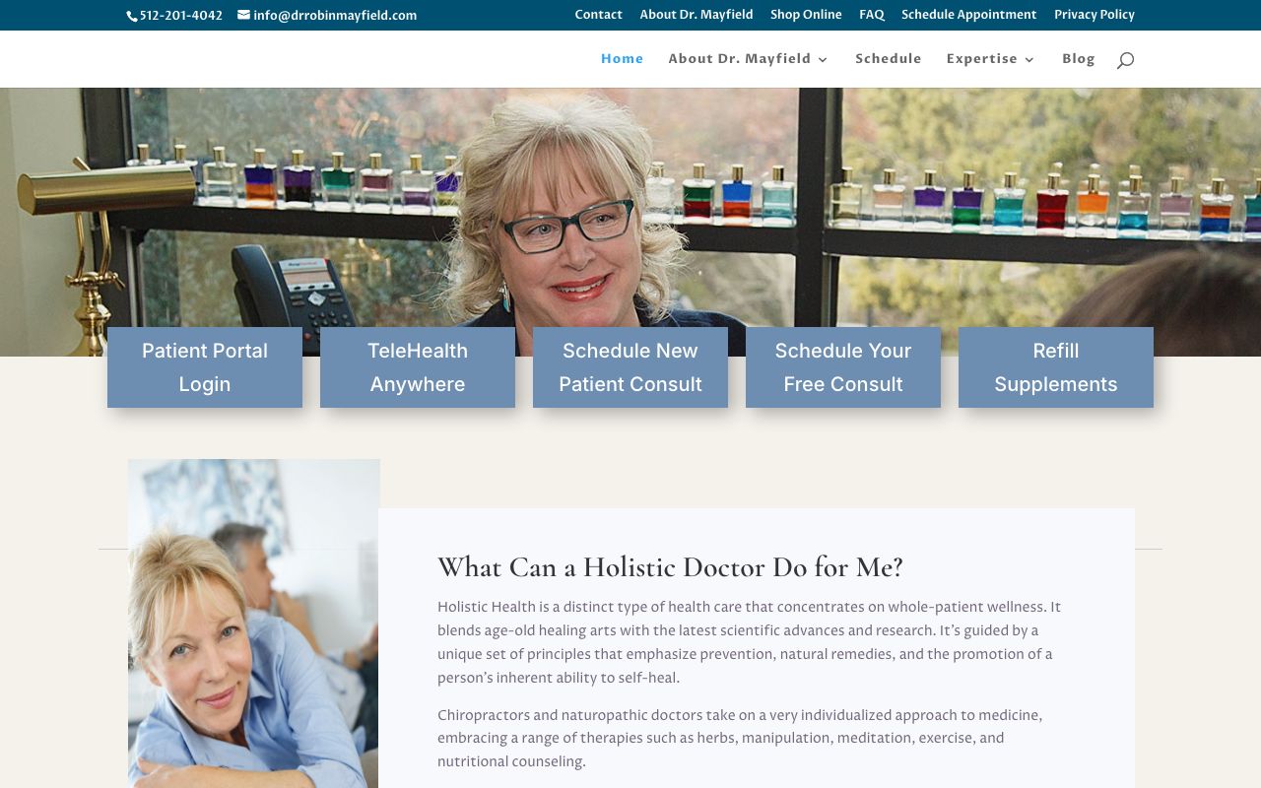Viewport: 1261px width, 788px height.
Task: Open the Blog menu item
Action: [1079, 59]
